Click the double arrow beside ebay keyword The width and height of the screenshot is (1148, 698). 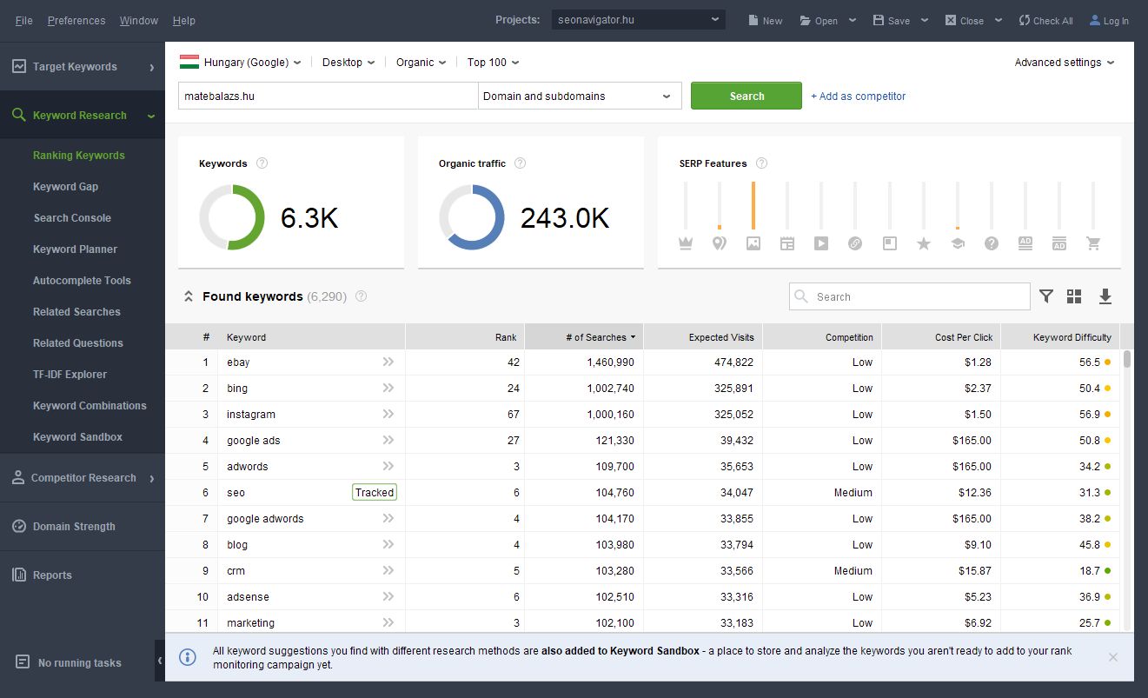click(388, 362)
